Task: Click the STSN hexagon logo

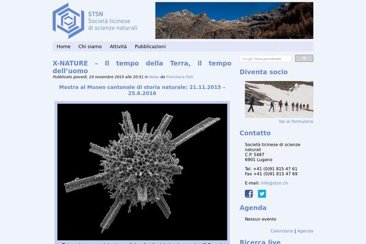Action: [x=68, y=21]
